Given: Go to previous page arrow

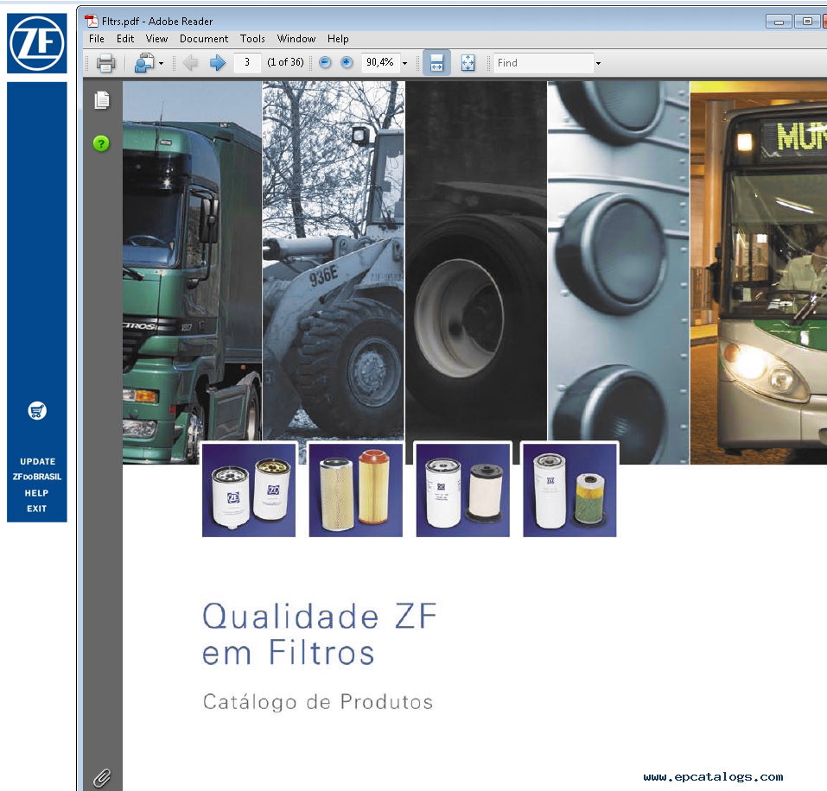Looking at the screenshot, I should tap(190, 63).
